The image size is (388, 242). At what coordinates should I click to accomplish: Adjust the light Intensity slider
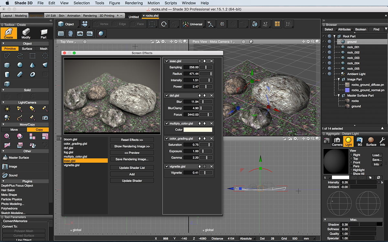click(363, 183)
